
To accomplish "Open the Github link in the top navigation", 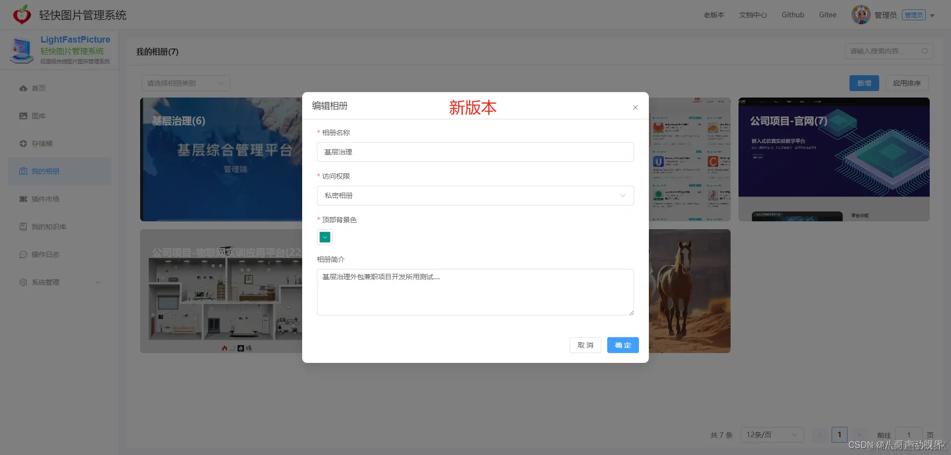I will 792,15.
